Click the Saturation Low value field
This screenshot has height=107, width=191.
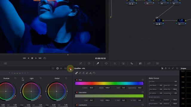(91, 100)
